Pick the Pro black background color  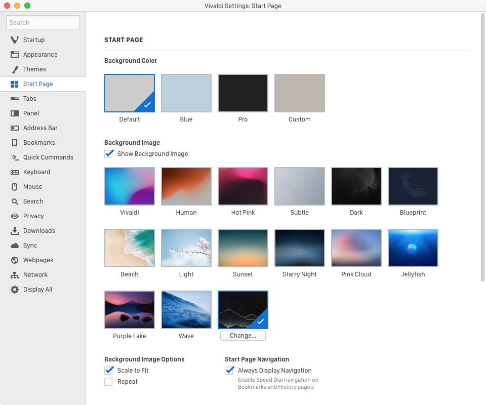(243, 93)
